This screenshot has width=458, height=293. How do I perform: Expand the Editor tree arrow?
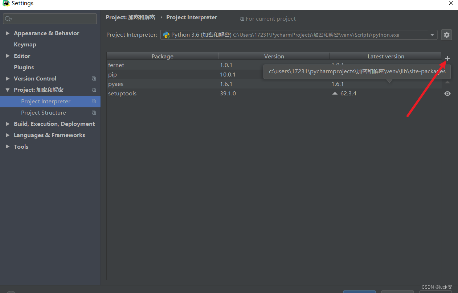(8, 56)
